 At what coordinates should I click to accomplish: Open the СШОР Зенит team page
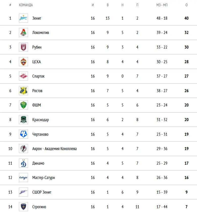(42, 192)
